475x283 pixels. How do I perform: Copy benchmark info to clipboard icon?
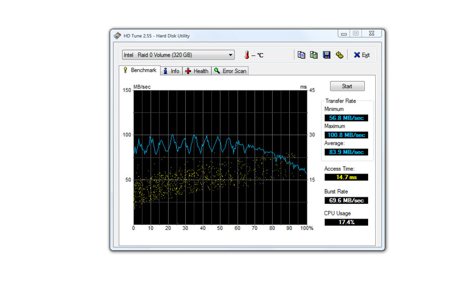pyautogui.click(x=301, y=55)
